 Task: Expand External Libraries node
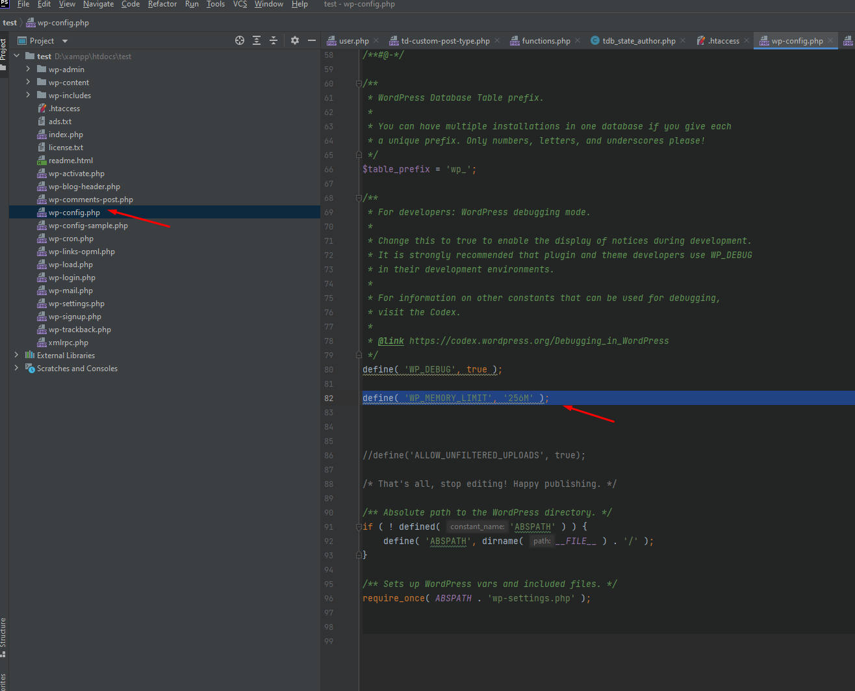coord(17,355)
